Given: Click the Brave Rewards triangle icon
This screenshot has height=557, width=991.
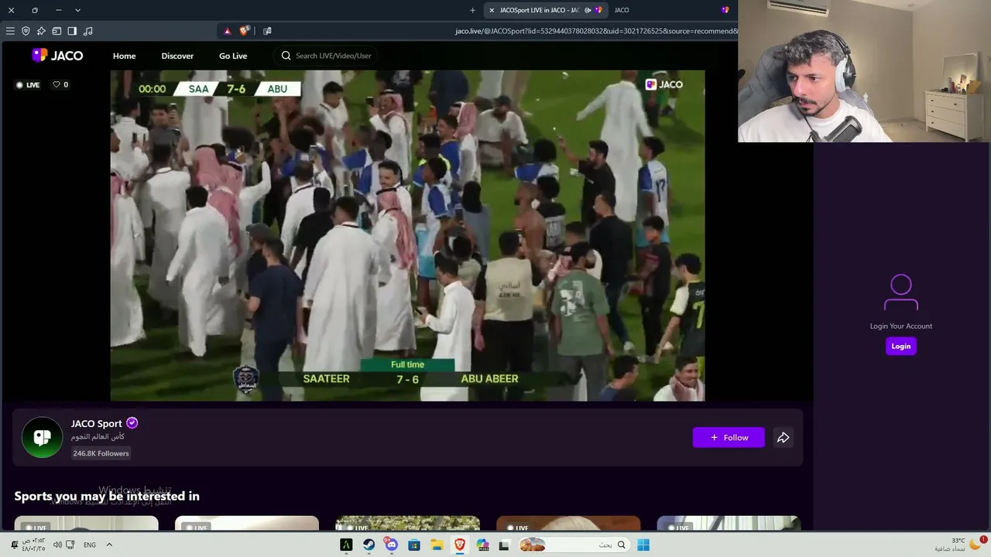Looking at the screenshot, I should pyautogui.click(x=227, y=31).
